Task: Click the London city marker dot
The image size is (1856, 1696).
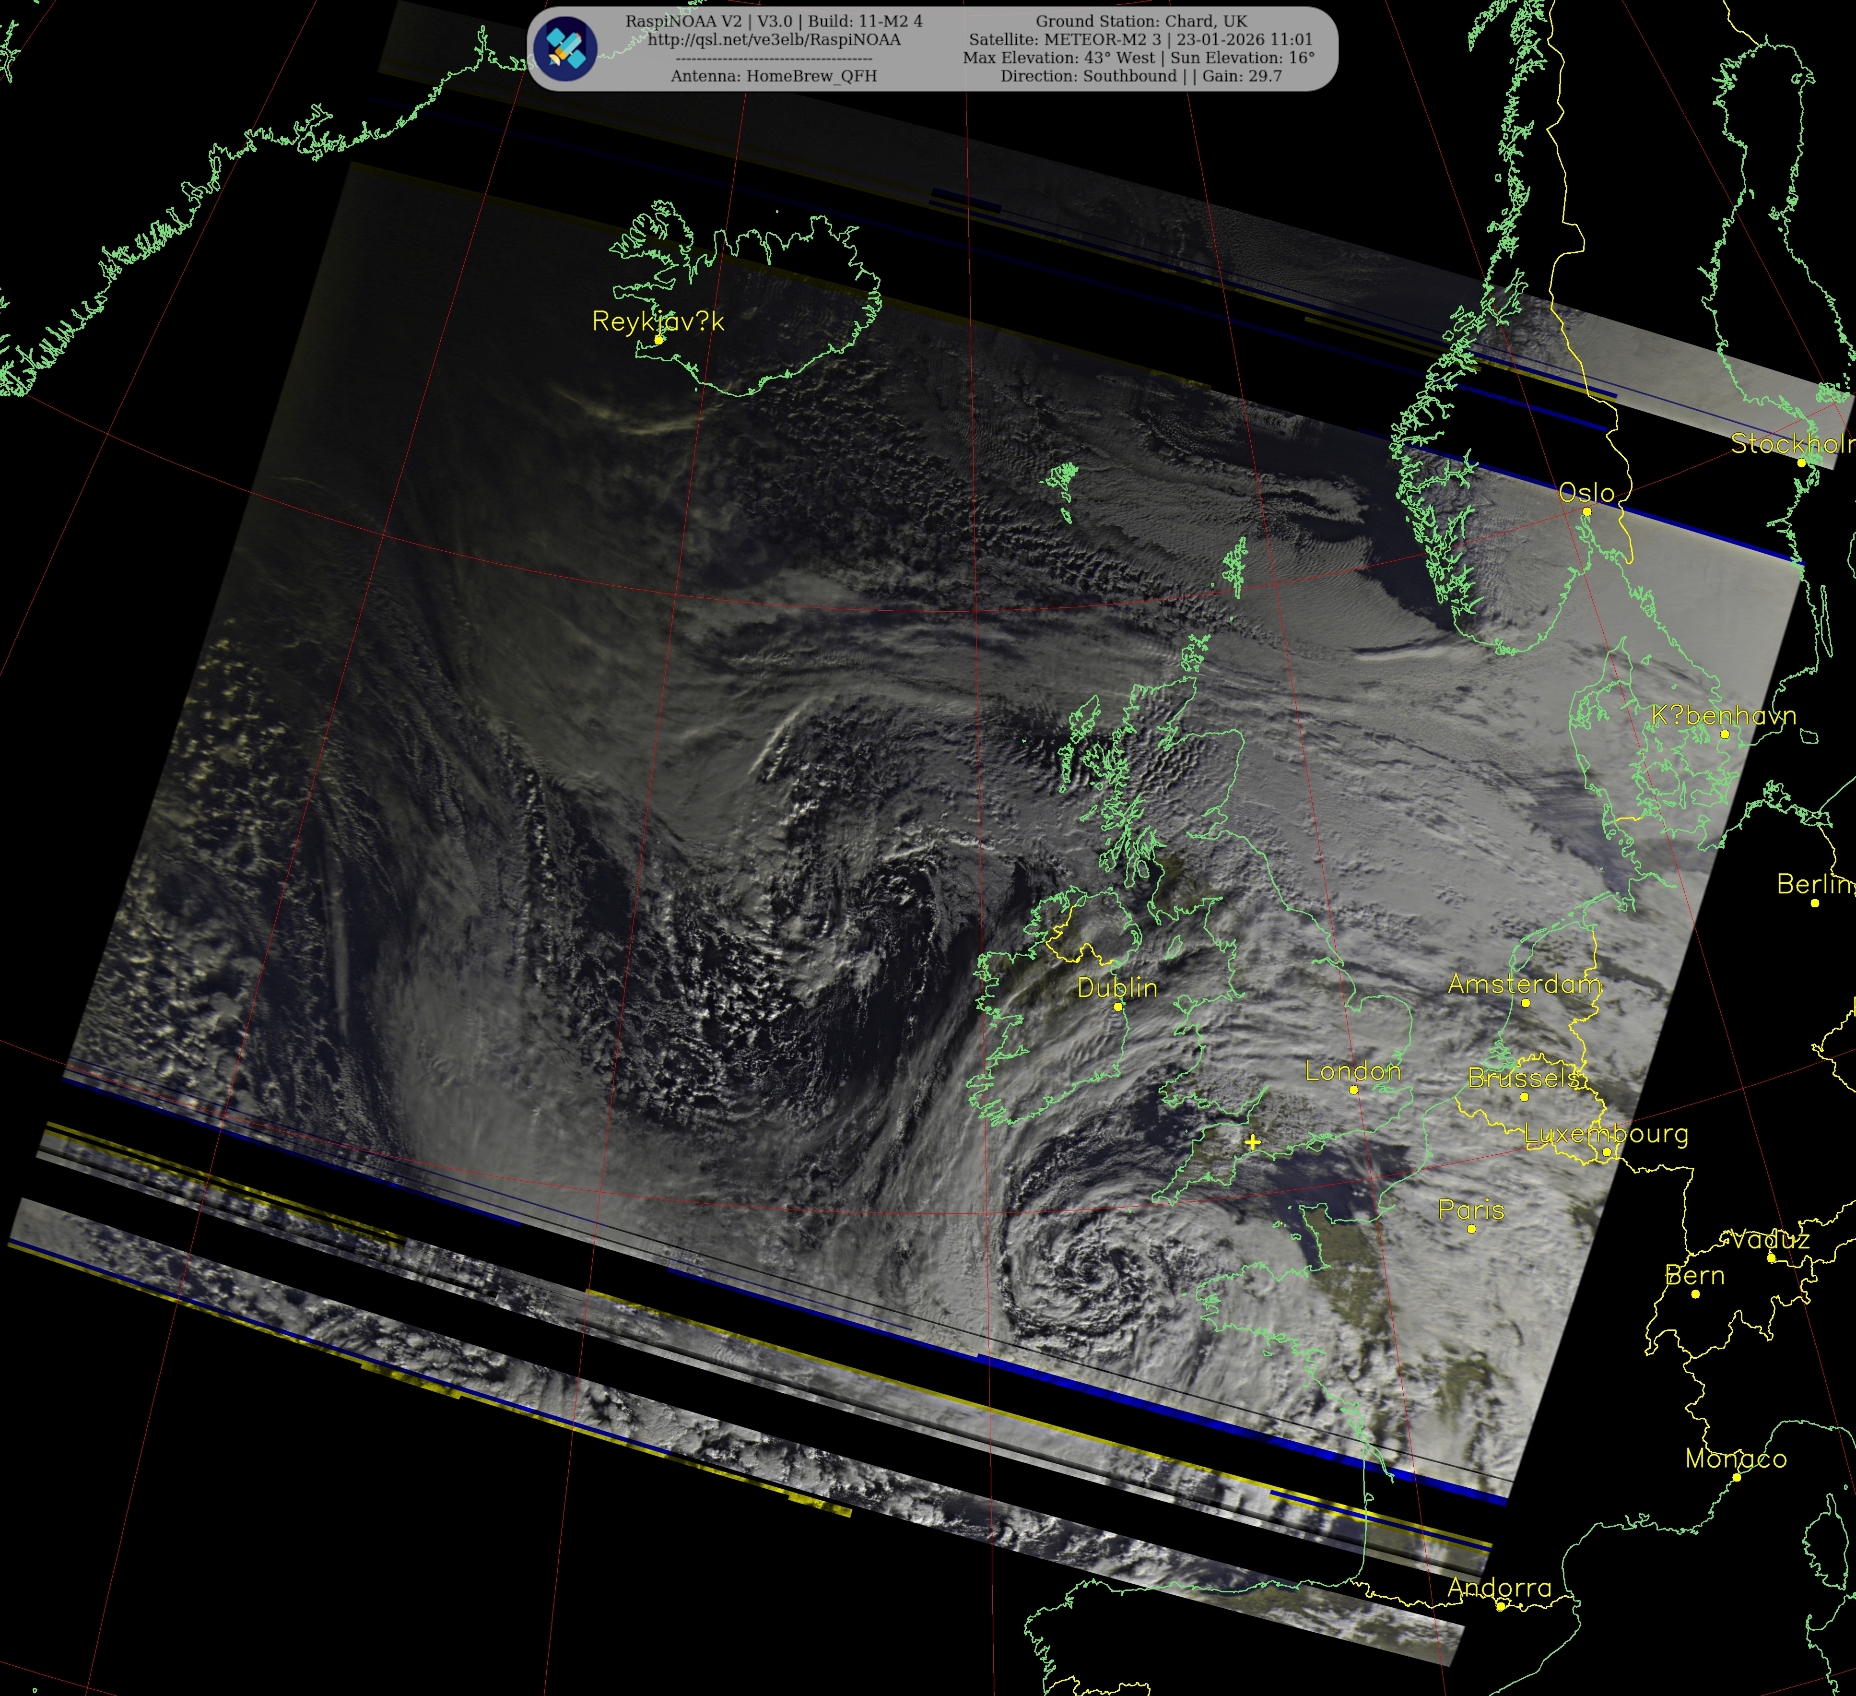Action: click(1353, 1090)
